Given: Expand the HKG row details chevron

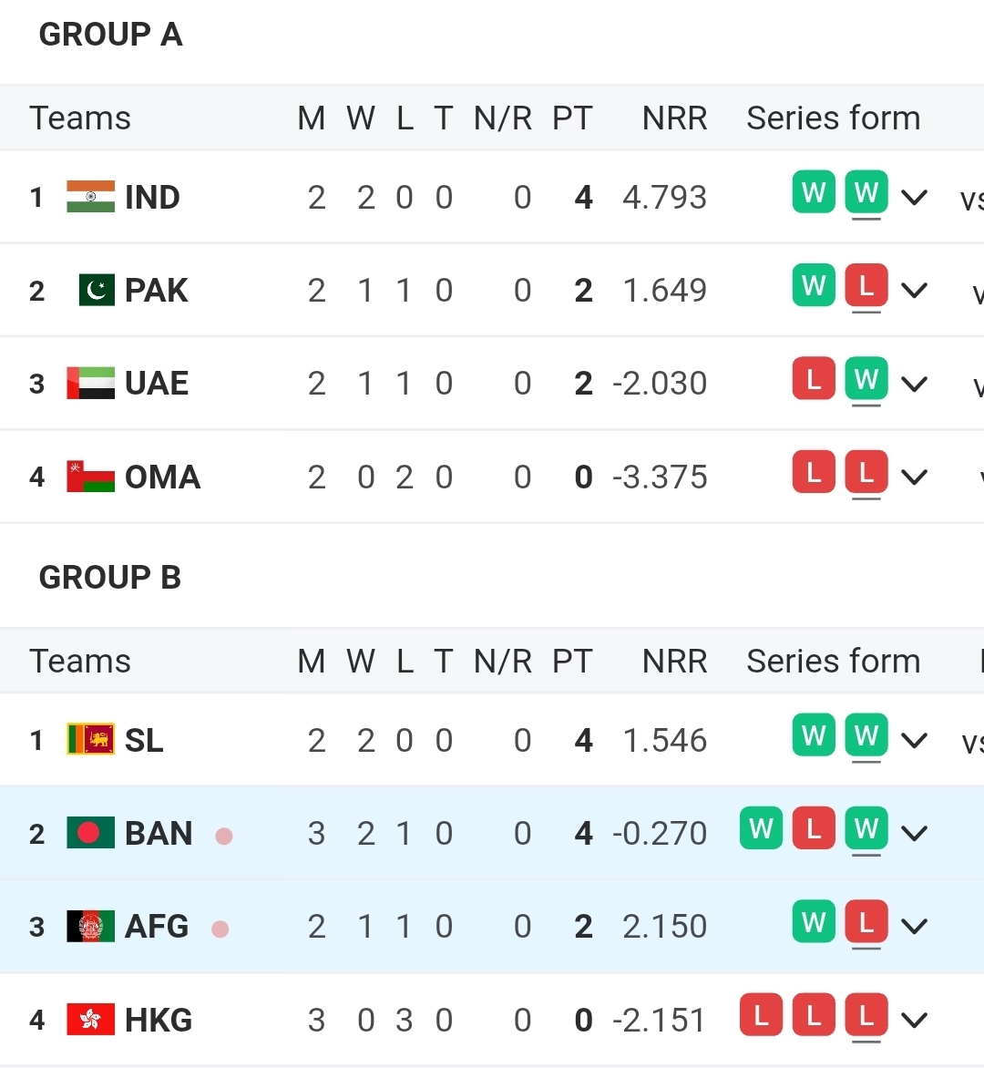Looking at the screenshot, I should [914, 1020].
